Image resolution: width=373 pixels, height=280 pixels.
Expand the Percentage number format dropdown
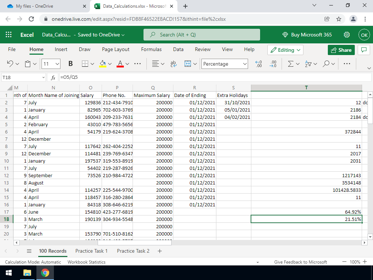pyautogui.click(x=245, y=64)
